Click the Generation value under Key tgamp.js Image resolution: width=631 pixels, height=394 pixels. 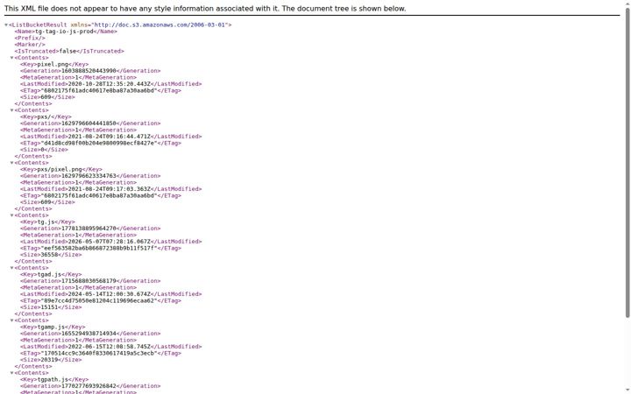click(x=89, y=334)
